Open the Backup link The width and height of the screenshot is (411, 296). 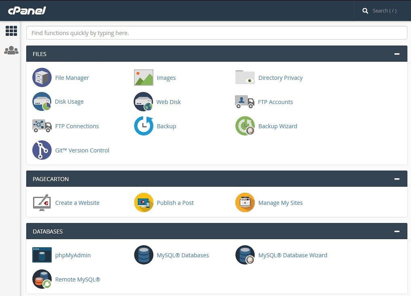coord(166,126)
